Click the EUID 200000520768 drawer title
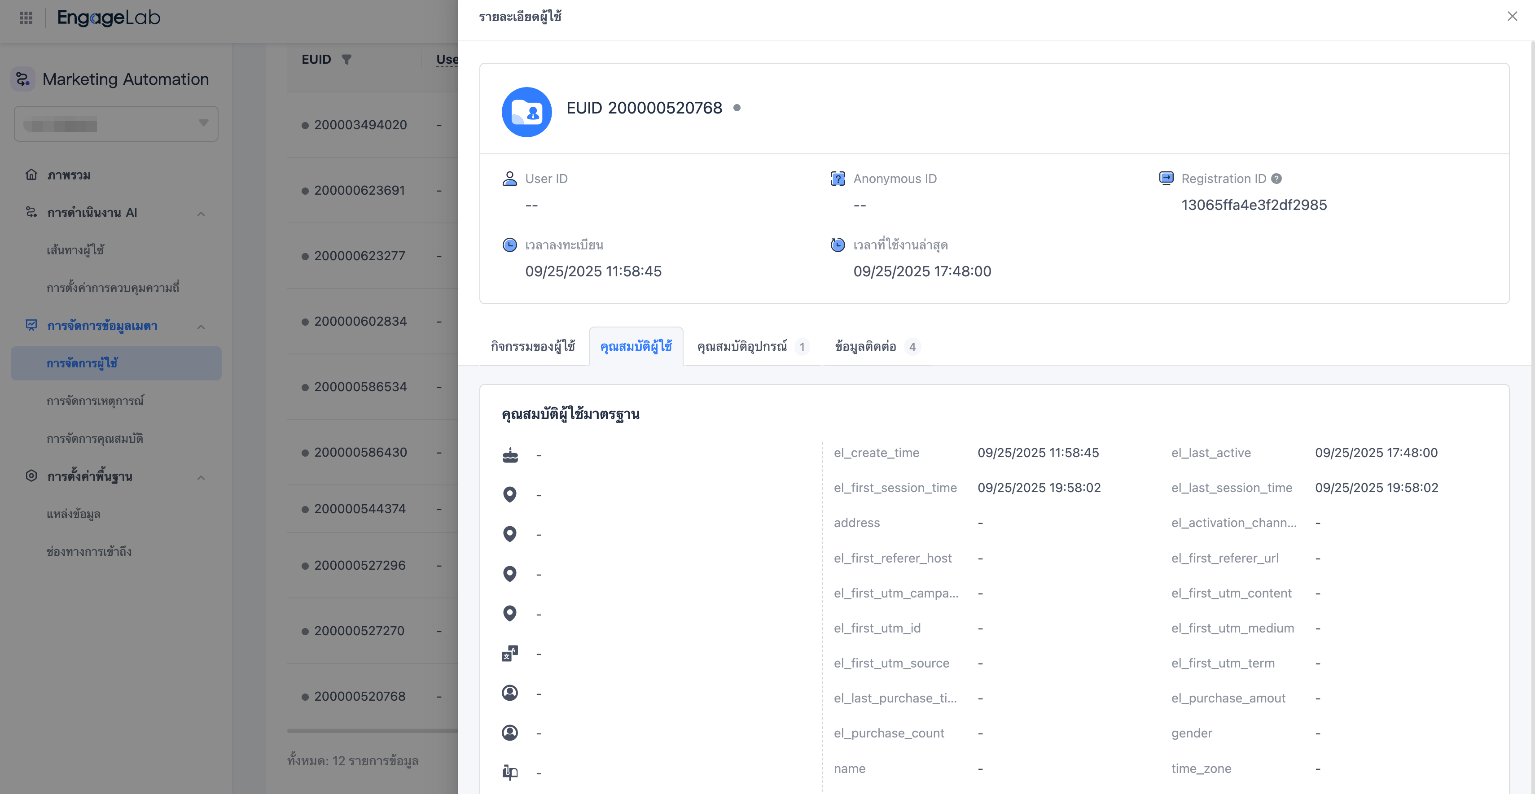 tap(644, 108)
